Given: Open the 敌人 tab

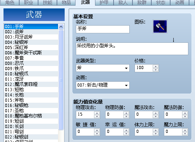Looking at the screenshot, I should (123, 2).
